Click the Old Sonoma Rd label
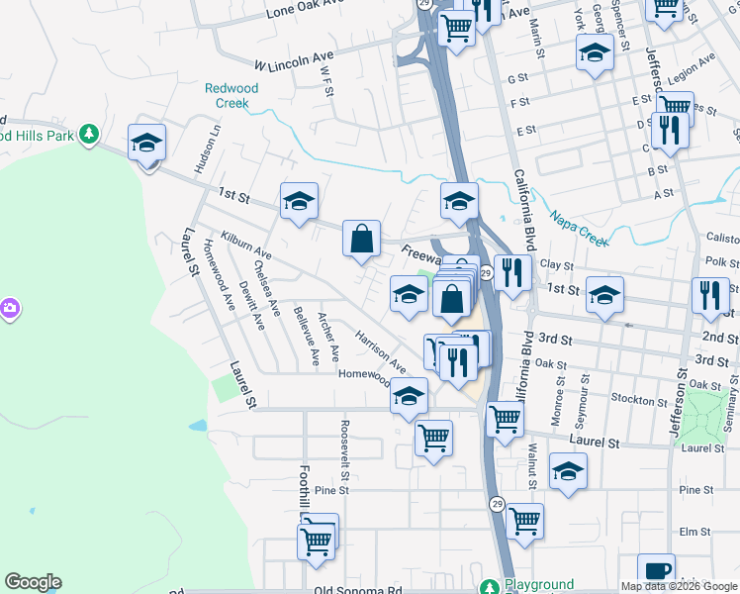 358,589
